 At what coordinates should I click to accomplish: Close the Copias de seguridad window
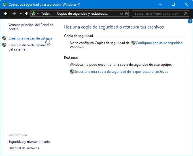[186, 5]
